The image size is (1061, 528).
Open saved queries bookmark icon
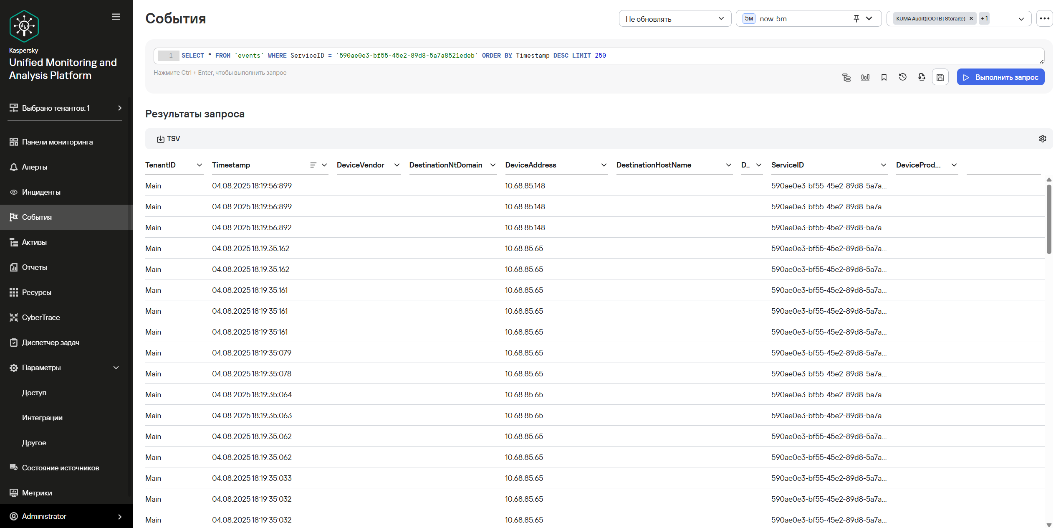pos(884,77)
